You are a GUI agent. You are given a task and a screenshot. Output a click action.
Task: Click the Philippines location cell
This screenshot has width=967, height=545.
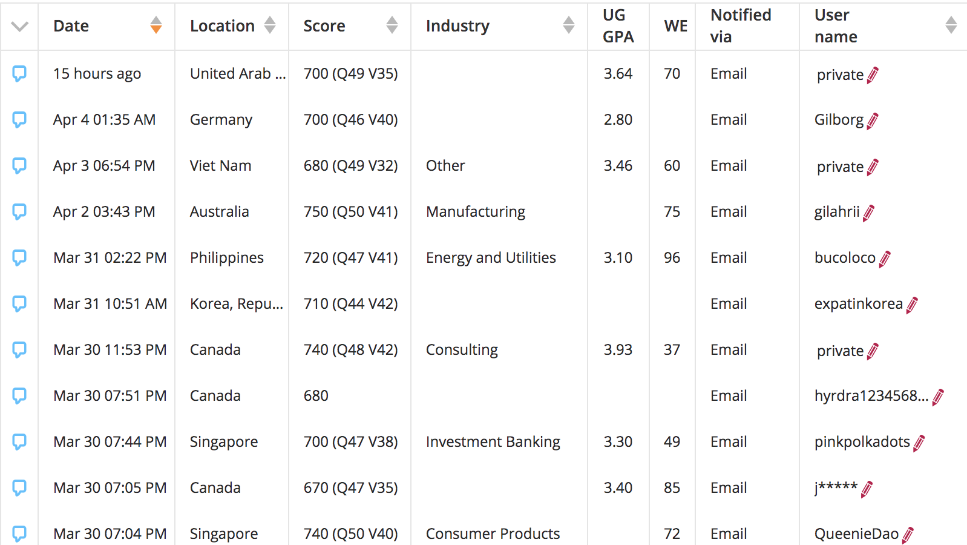tap(227, 258)
